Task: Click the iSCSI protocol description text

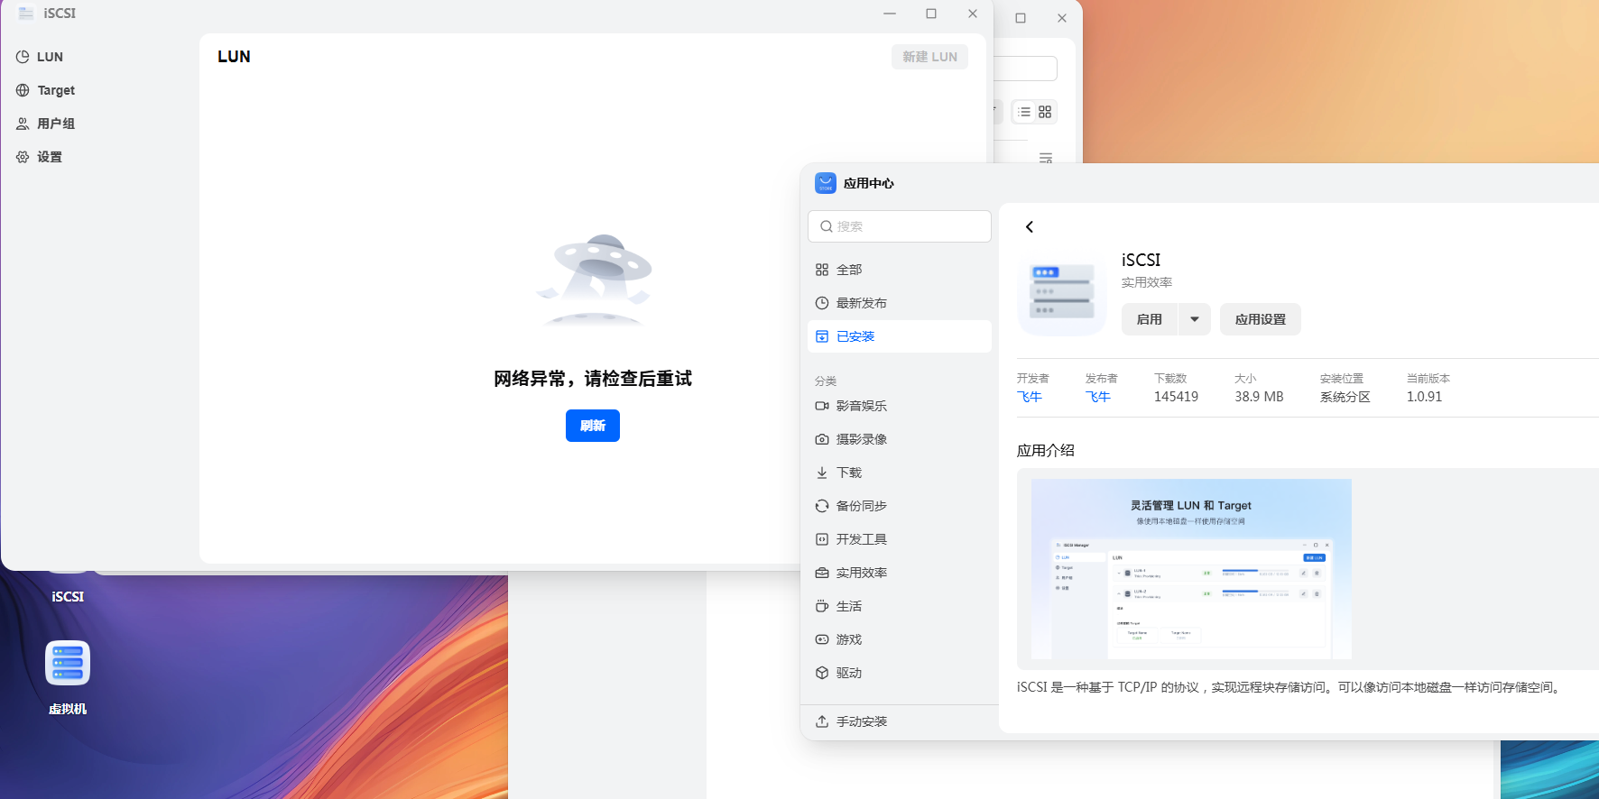Action: (x=1290, y=687)
